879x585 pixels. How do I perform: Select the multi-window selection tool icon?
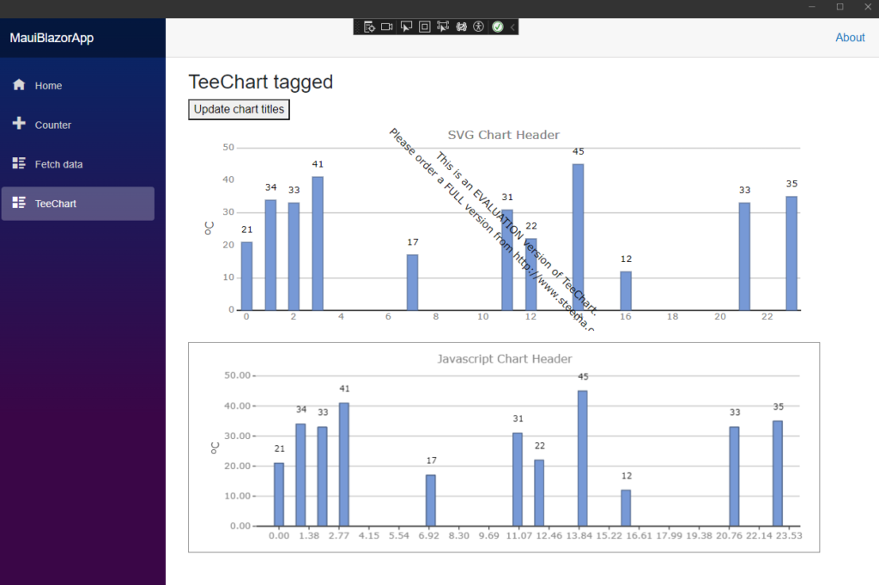[443, 27]
